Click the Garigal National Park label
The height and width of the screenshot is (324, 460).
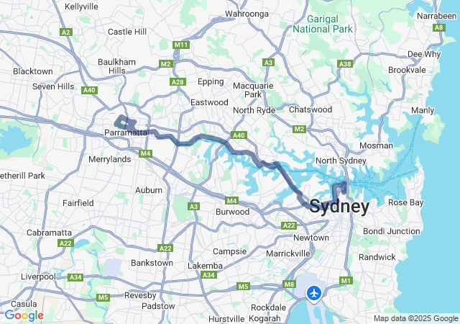[323, 24]
